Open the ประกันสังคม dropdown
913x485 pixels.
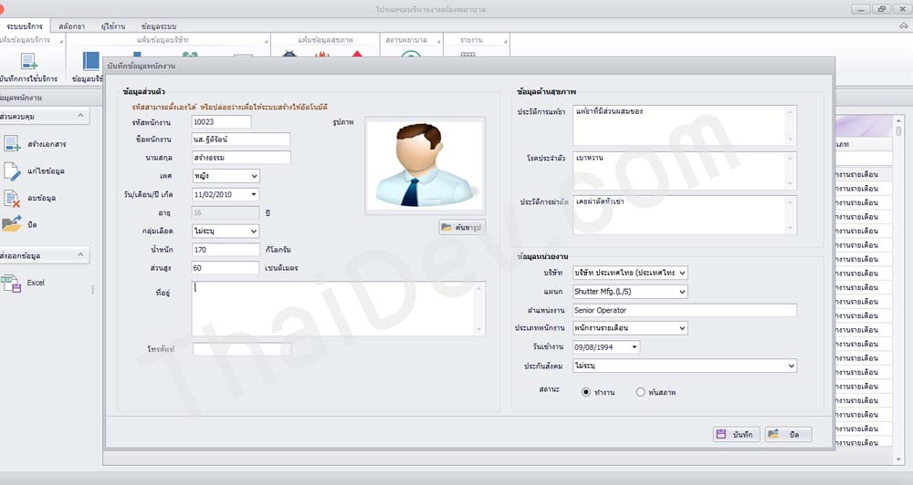792,366
